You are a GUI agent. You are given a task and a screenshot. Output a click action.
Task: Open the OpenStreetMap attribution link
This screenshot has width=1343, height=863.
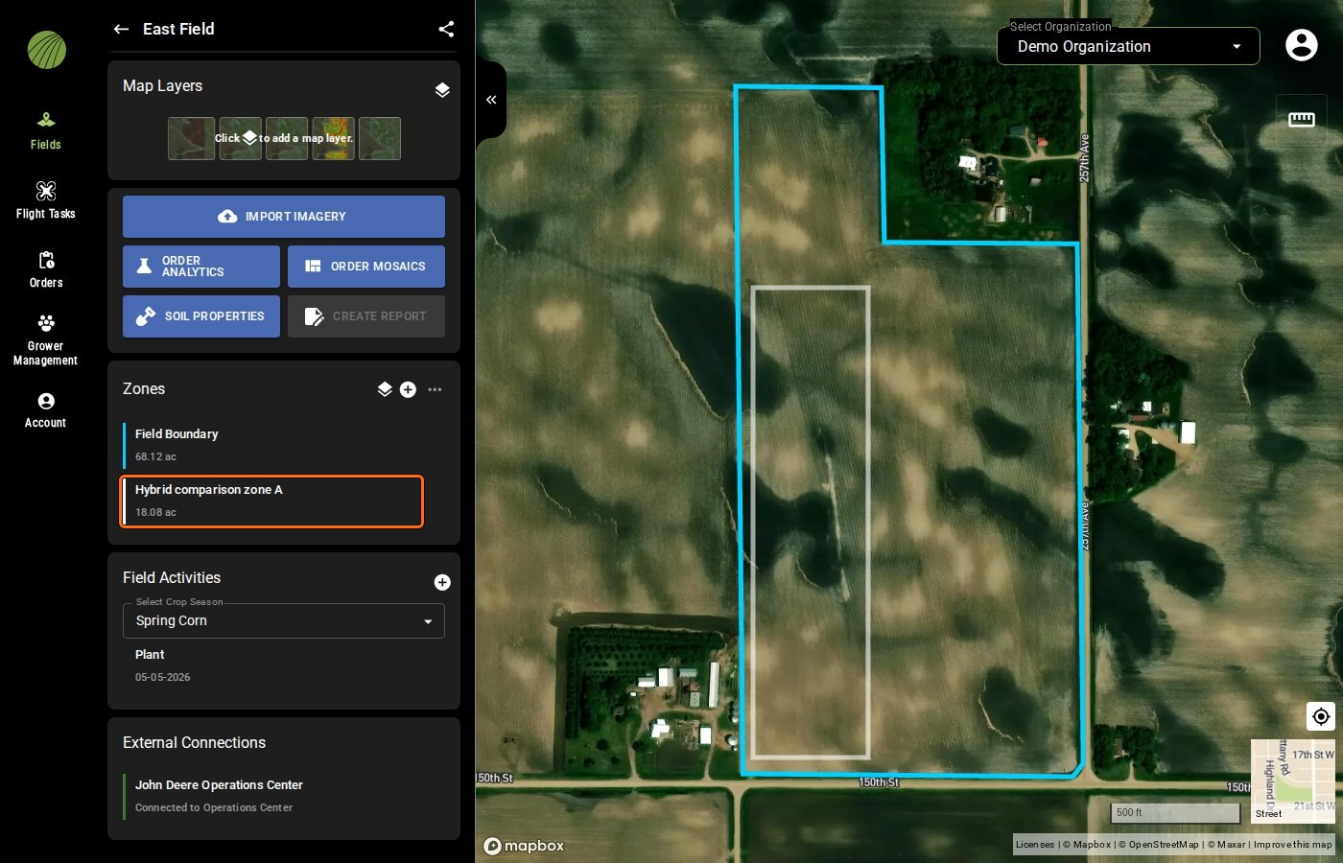click(x=1159, y=845)
